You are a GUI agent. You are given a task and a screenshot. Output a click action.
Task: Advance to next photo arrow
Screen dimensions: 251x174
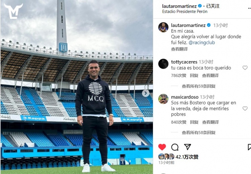click(x=146, y=93)
